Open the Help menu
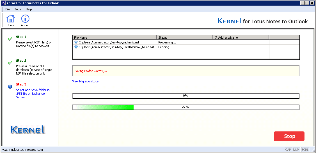316x153 pixels. (x=29, y=9)
